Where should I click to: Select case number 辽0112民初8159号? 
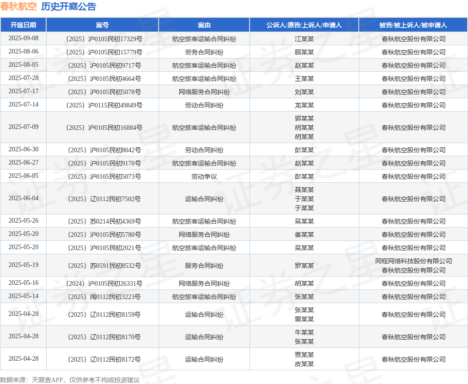coord(105,315)
